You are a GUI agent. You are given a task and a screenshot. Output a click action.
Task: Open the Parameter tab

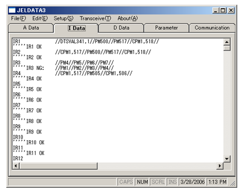pyautogui.click(x=166, y=28)
